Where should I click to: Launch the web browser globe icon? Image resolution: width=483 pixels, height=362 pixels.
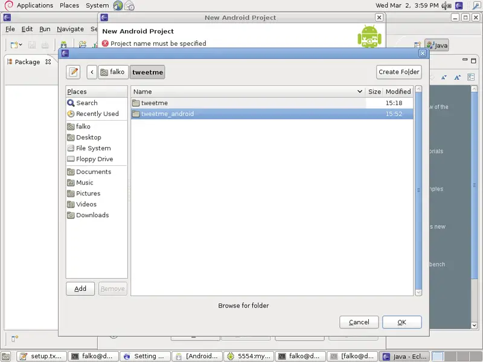pyautogui.click(x=118, y=5)
